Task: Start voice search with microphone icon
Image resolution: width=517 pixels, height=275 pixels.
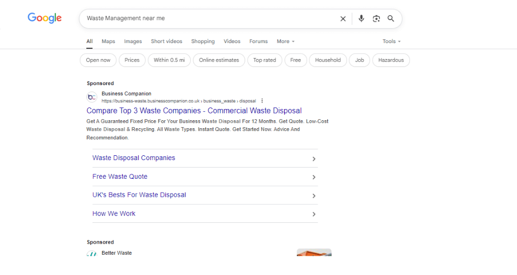Action: (361, 19)
